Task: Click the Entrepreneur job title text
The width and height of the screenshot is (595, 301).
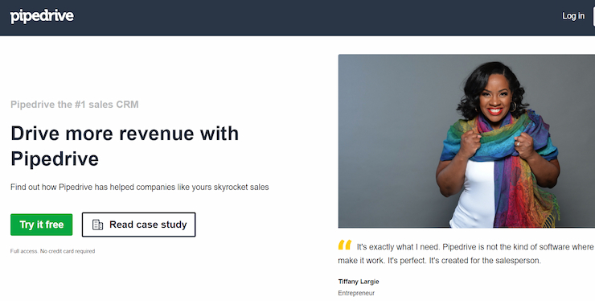Action: (356, 293)
